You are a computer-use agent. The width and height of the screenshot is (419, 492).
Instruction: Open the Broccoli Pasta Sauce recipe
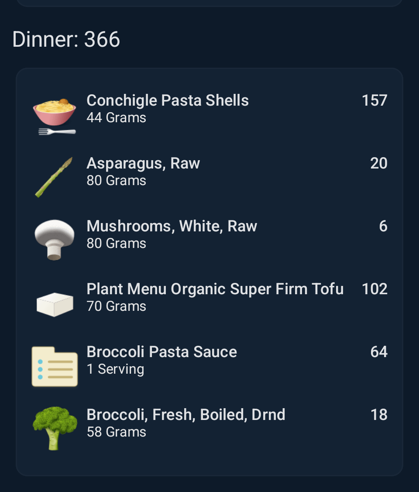[161, 352]
